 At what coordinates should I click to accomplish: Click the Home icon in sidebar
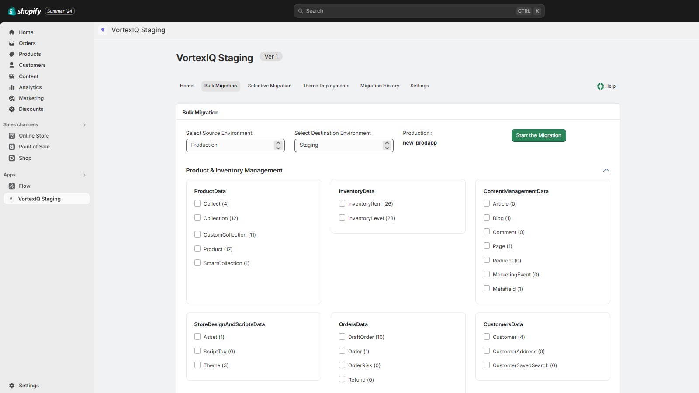[12, 32]
